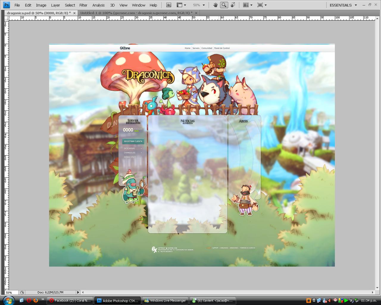Open the Arrange Documents dropdown
381x305 pixels.
click(x=248, y=5)
